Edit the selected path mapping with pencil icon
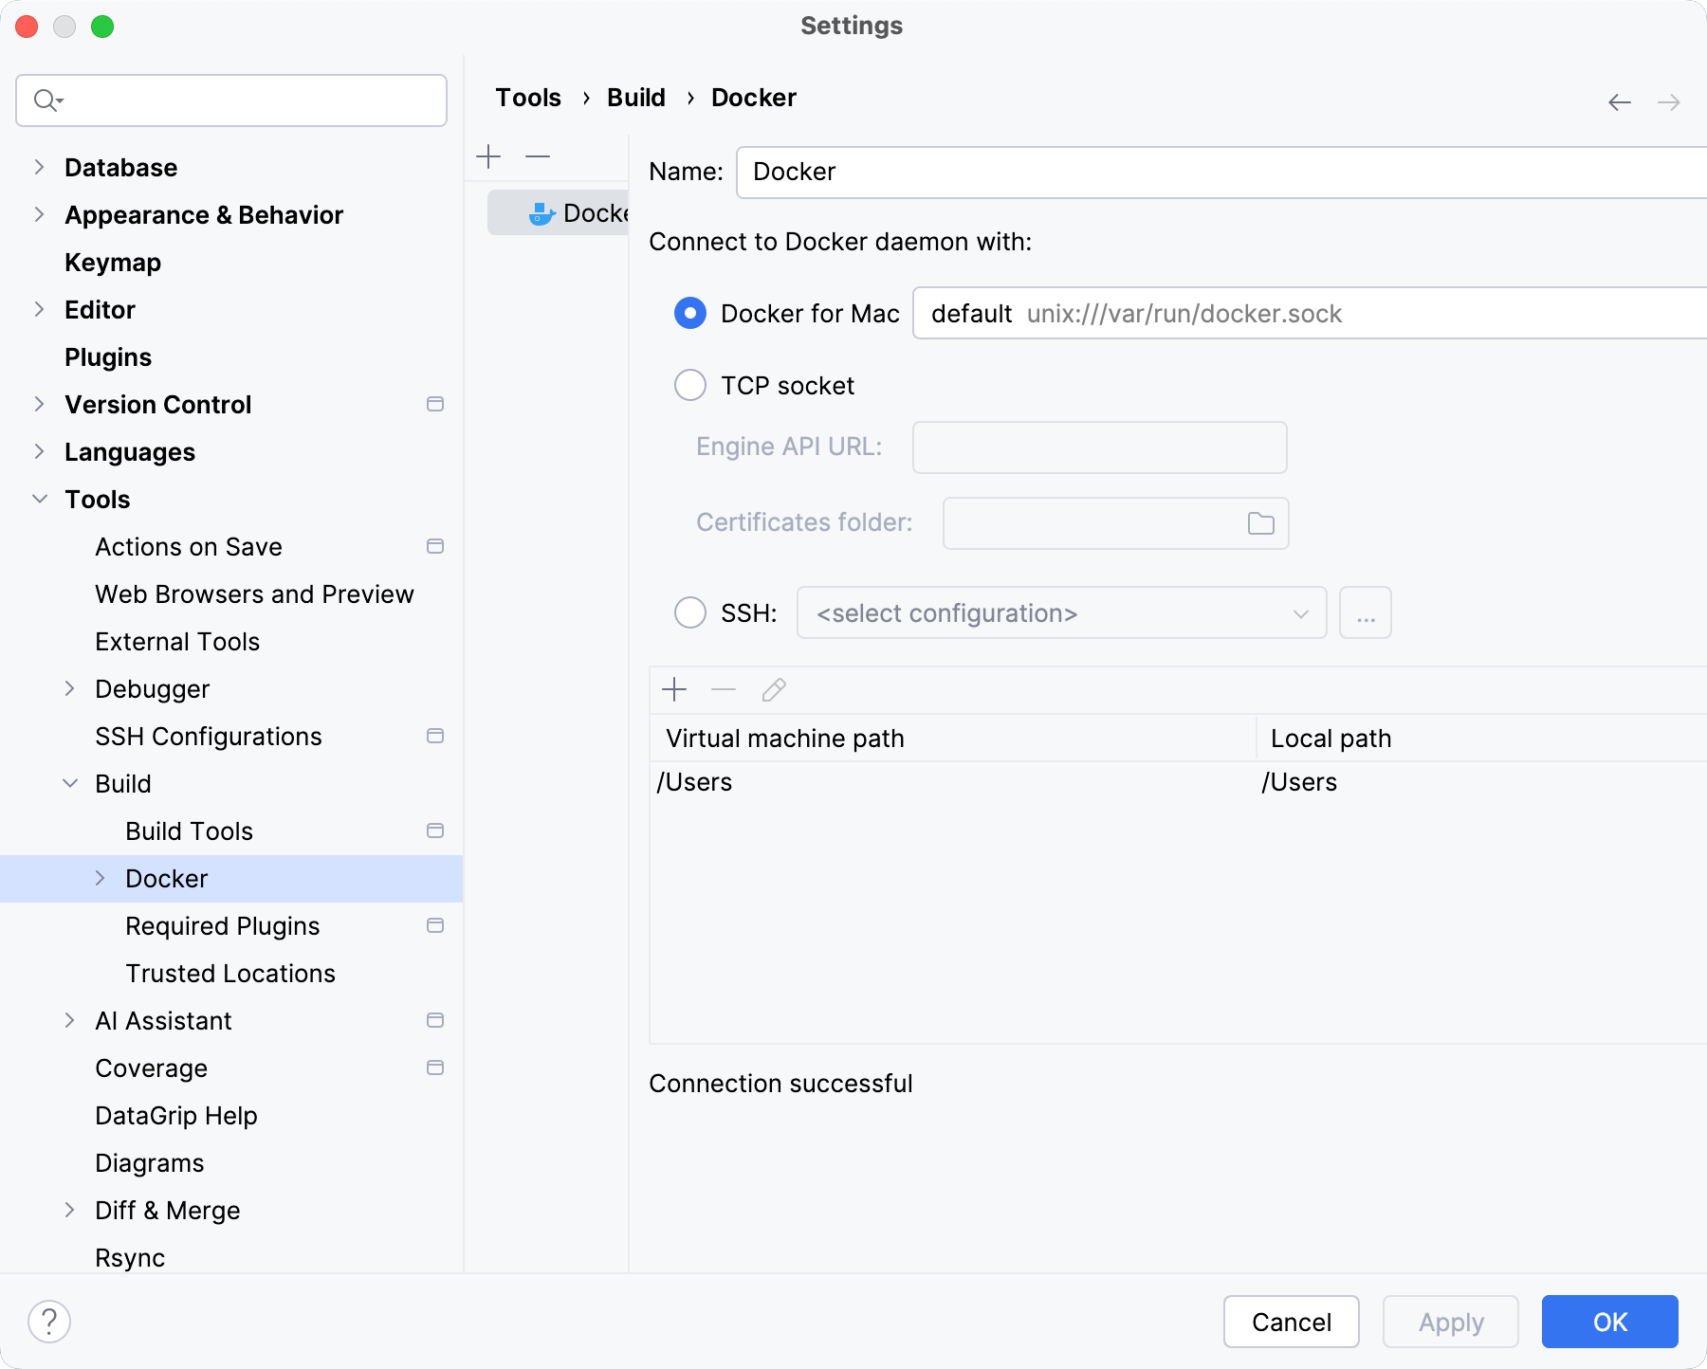 [x=773, y=689]
